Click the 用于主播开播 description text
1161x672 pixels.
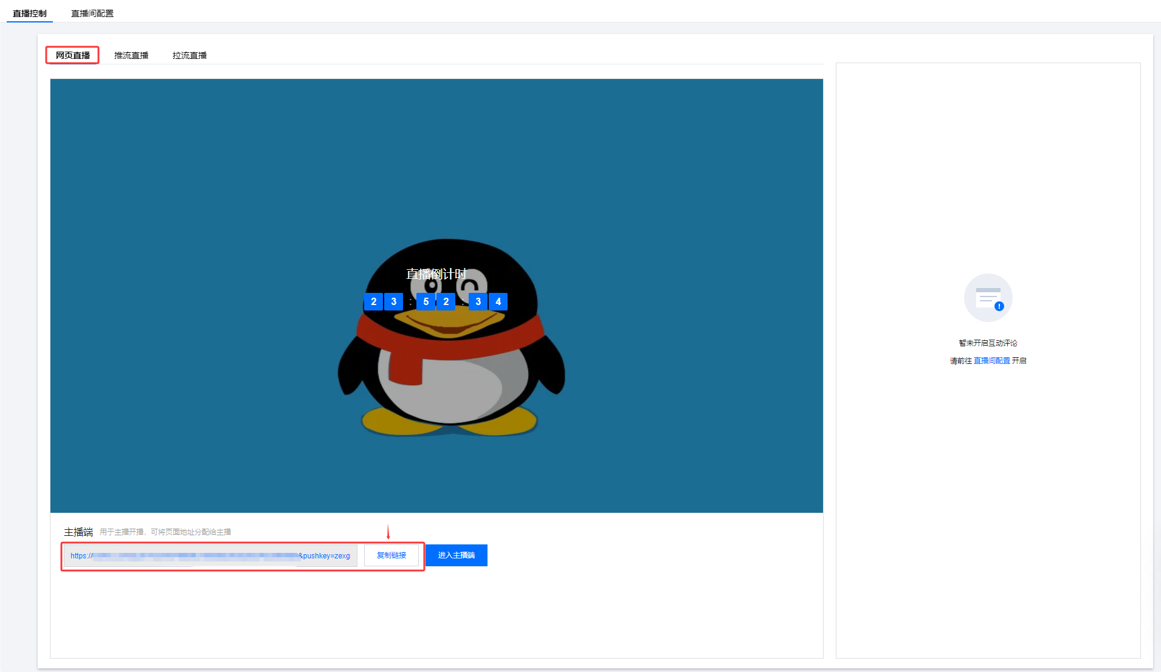pyautogui.click(x=165, y=532)
